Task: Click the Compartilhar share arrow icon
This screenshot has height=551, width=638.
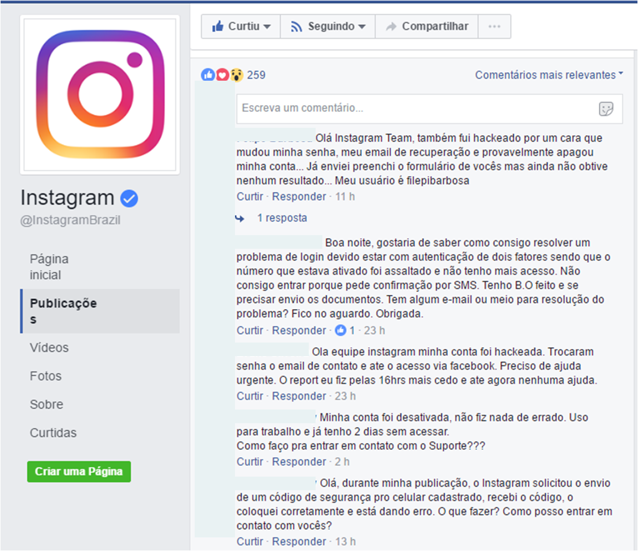Action: [x=391, y=27]
